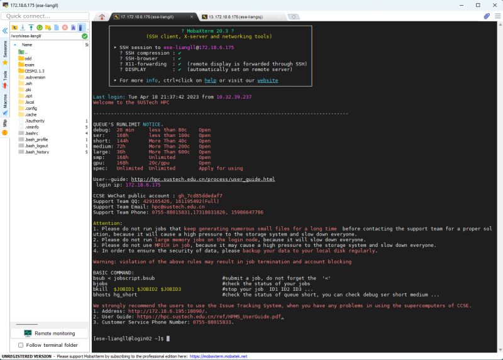The height and width of the screenshot is (360, 503).
Task: Open the website link in banner
Action: coord(268,80)
